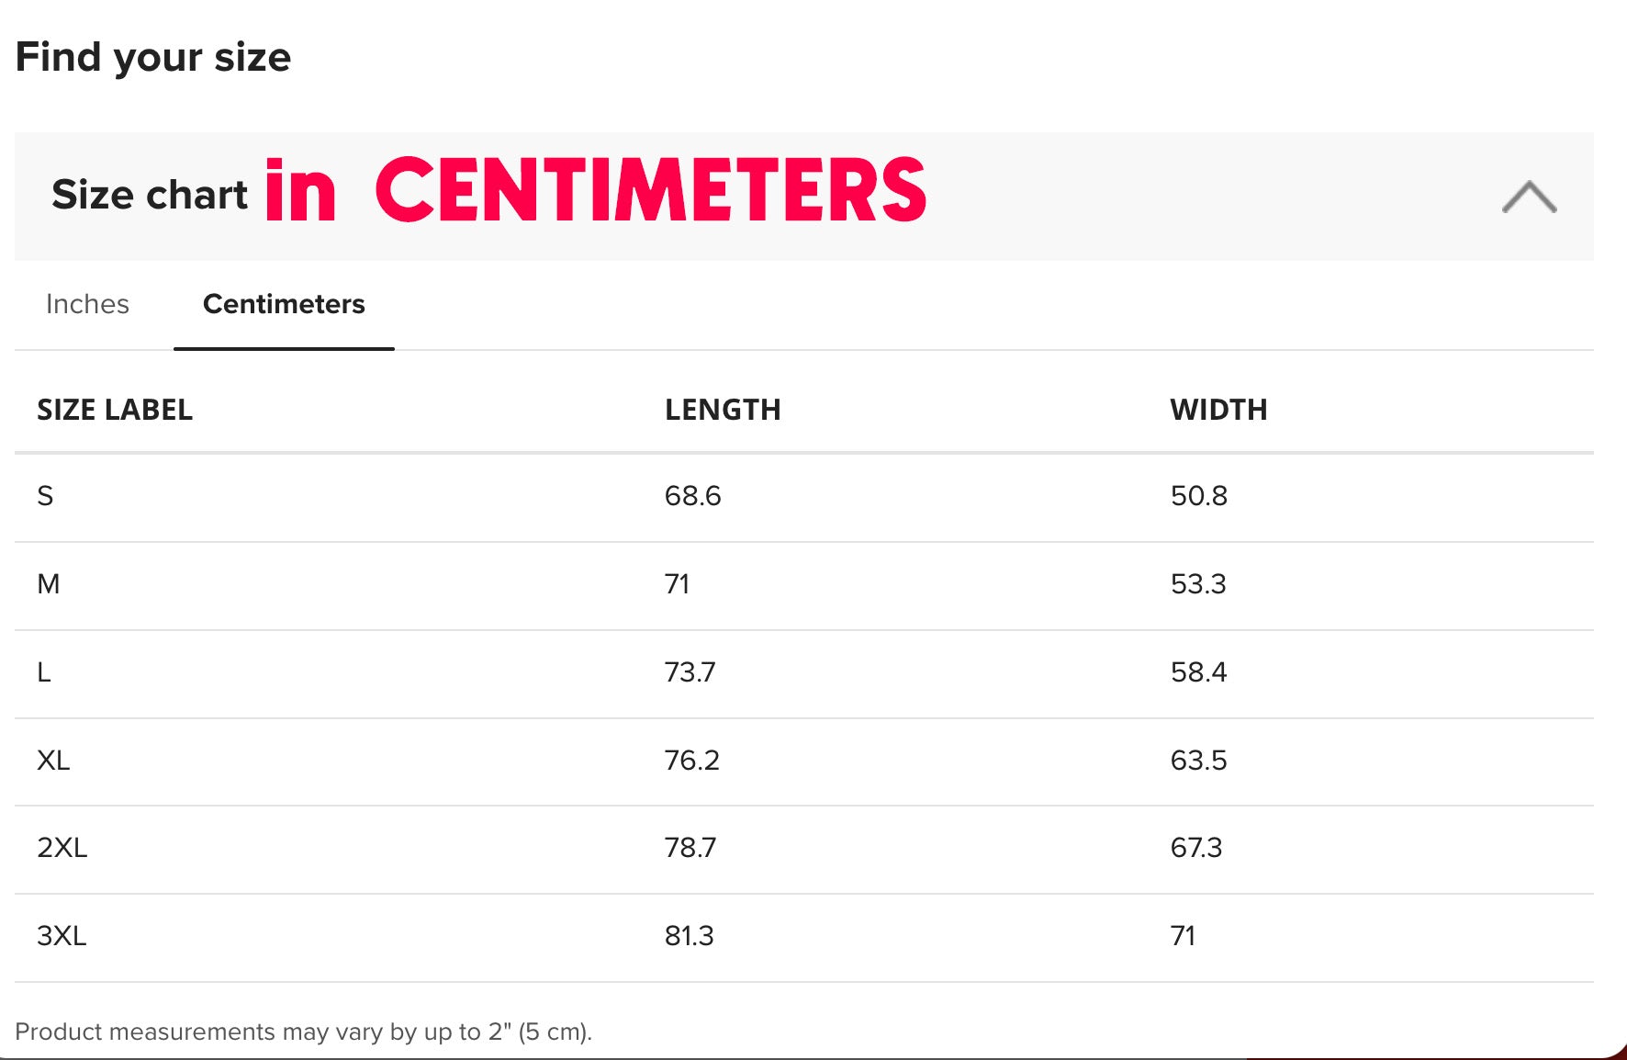Image resolution: width=1627 pixels, height=1060 pixels.
Task: Click the 63.5 width value for XL
Action: (1198, 761)
